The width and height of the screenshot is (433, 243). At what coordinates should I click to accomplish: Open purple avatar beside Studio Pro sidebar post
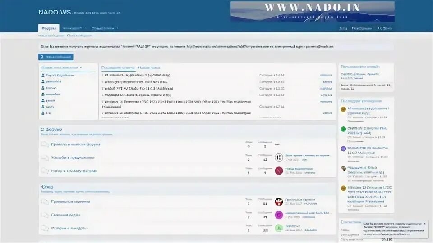coord(343,149)
